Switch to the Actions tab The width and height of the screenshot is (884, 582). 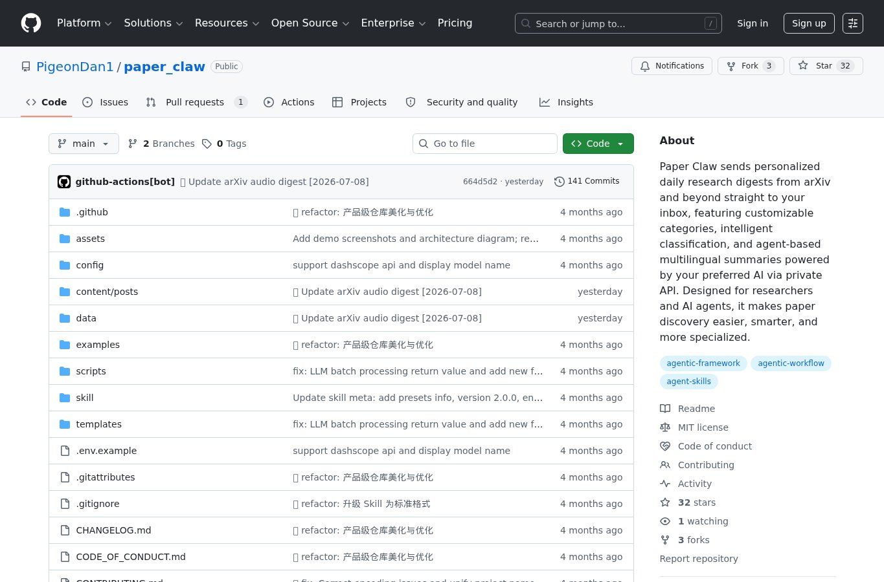pos(289,102)
